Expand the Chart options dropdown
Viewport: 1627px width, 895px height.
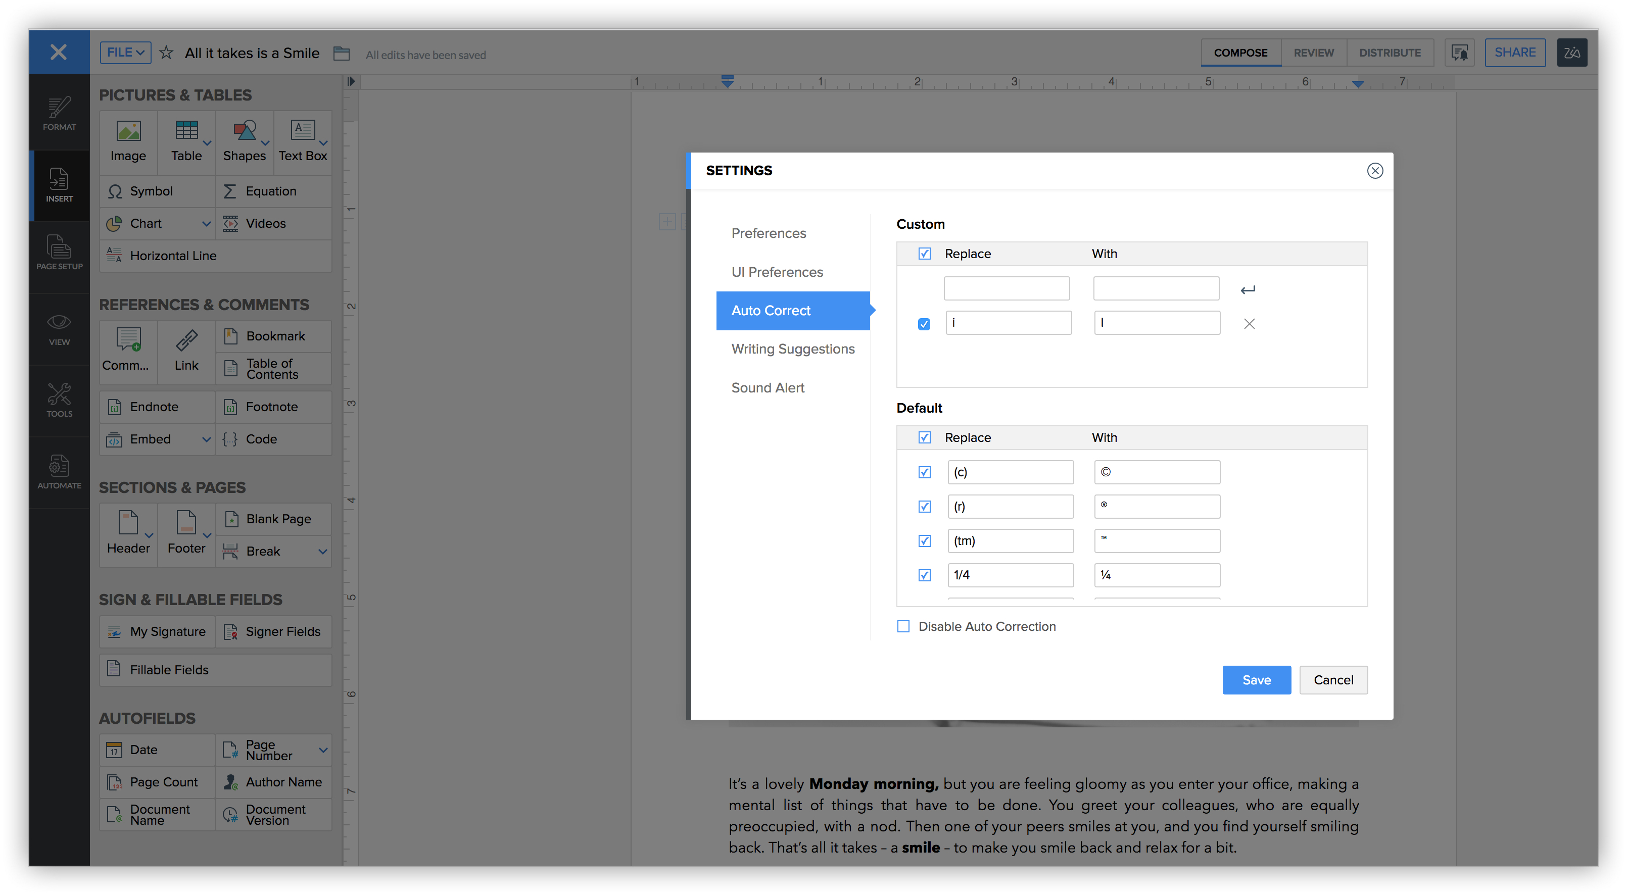(x=206, y=223)
